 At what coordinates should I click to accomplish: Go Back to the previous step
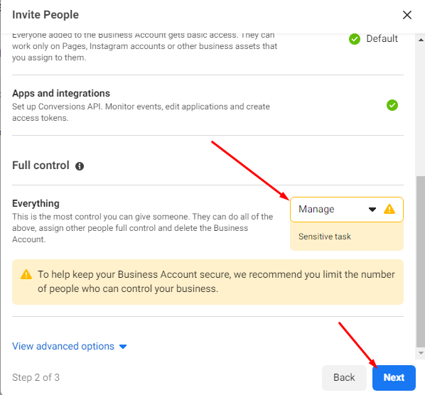coord(344,378)
